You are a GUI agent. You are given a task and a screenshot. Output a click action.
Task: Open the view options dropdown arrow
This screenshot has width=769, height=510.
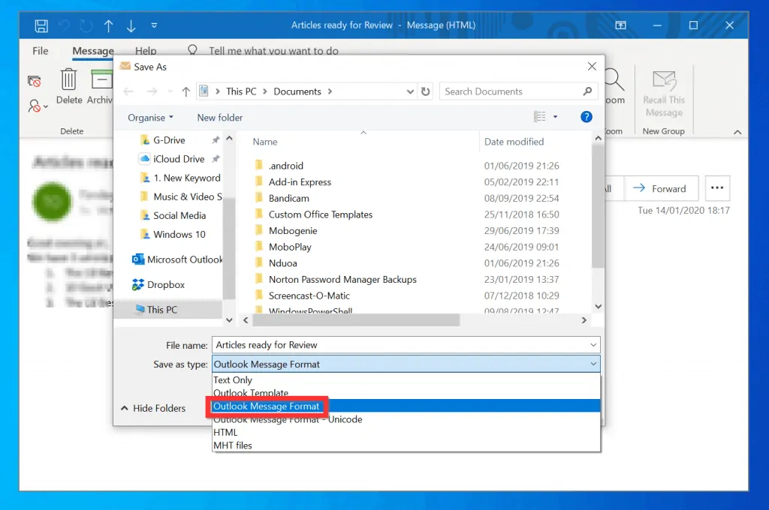[x=553, y=117]
